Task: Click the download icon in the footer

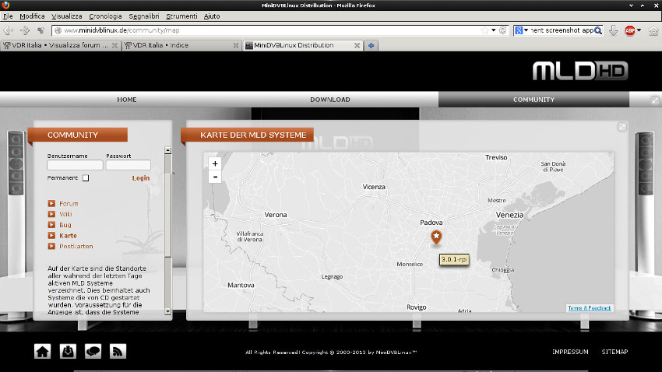Action: click(68, 351)
